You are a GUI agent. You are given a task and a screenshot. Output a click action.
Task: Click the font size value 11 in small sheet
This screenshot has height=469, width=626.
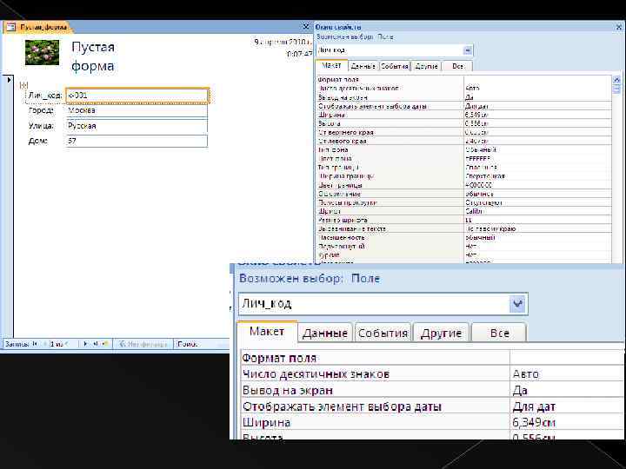tap(469, 220)
